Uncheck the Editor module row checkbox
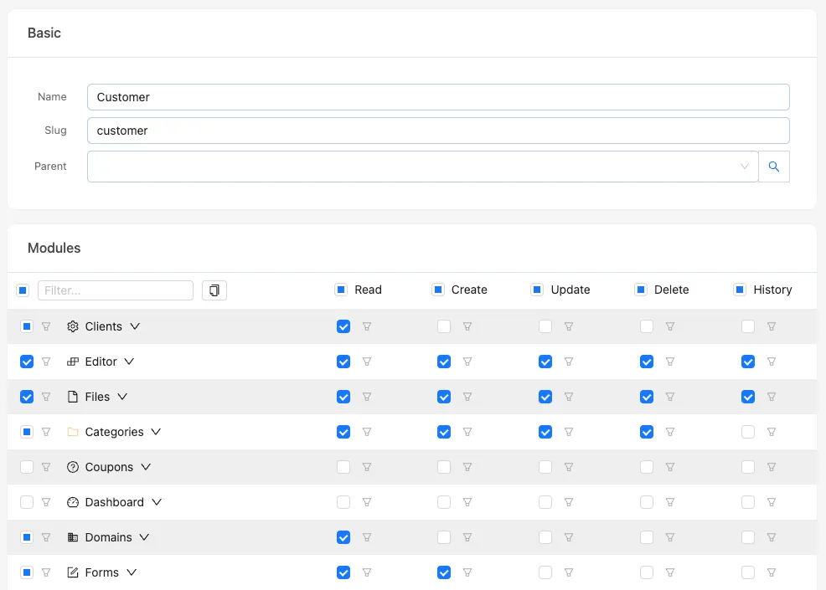 pos(27,362)
